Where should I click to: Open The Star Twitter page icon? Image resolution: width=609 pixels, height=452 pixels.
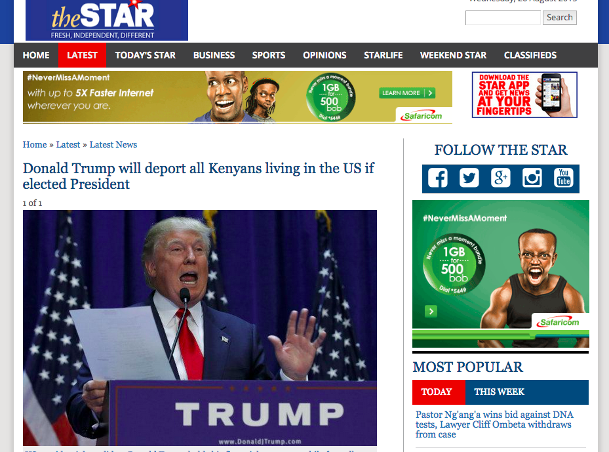[x=469, y=178]
